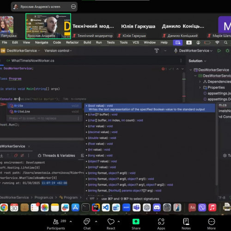Click the Wi-Fi icon in menu bar

tap(217, 43)
